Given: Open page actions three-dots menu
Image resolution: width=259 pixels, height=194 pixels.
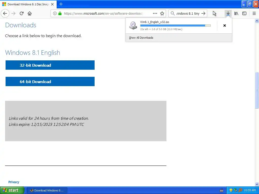Looking at the screenshot, I should tap(155, 13).
